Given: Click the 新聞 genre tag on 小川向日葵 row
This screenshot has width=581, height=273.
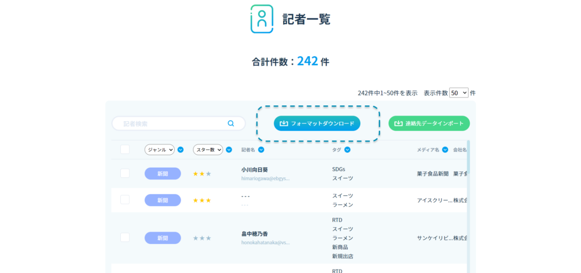Looking at the screenshot, I should tap(162, 174).
